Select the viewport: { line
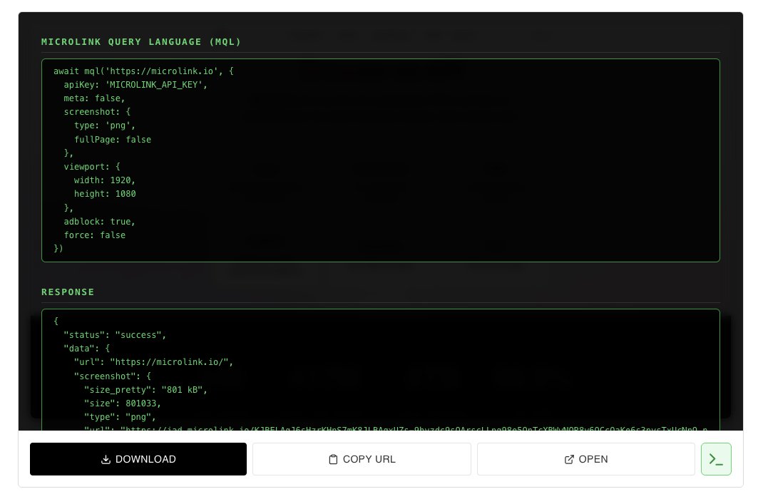The height and width of the screenshot is (499, 763). (x=91, y=166)
